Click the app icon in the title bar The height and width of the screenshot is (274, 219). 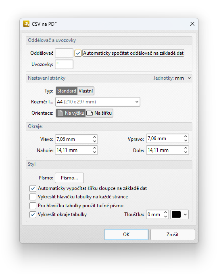[x=26, y=24]
